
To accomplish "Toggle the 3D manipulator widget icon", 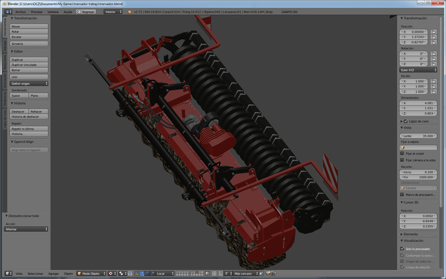I will (x=135, y=273).
